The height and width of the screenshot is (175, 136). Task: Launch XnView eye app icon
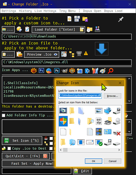click(x=33, y=70)
